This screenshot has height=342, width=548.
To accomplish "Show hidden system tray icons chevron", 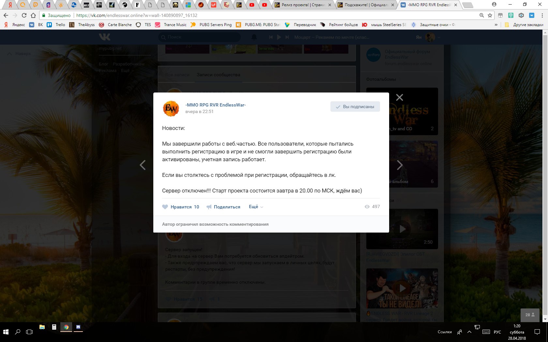I will [x=469, y=332].
